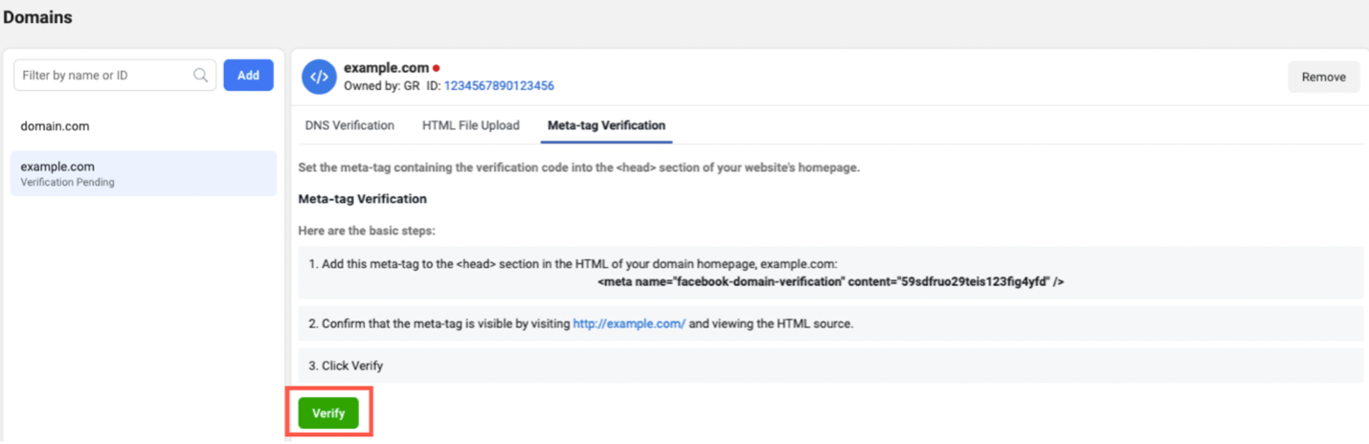Switch to the DNS Verification tab
Image resolution: width=1369 pixels, height=444 pixels.
pyautogui.click(x=349, y=125)
